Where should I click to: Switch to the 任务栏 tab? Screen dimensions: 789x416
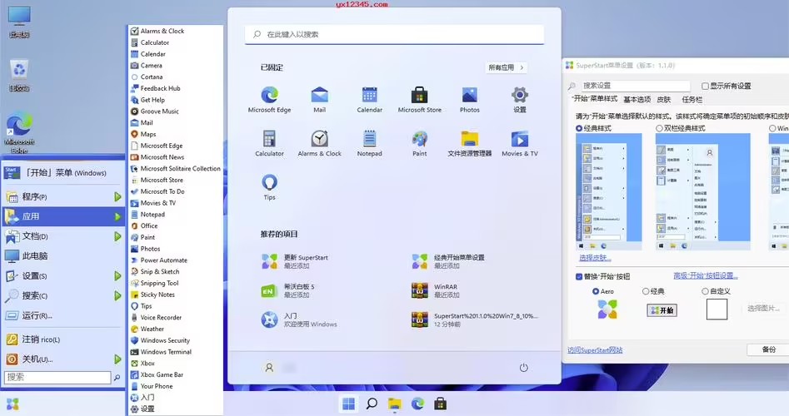692,100
